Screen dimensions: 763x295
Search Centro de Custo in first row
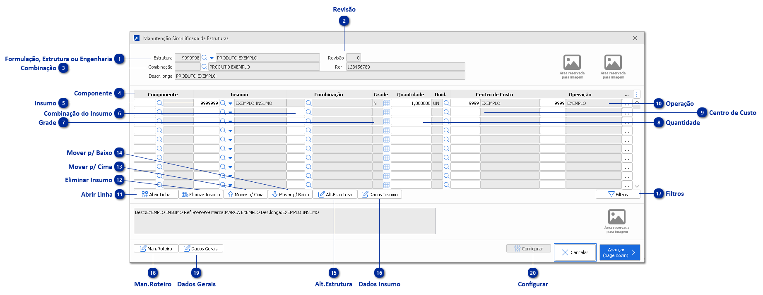click(446, 103)
